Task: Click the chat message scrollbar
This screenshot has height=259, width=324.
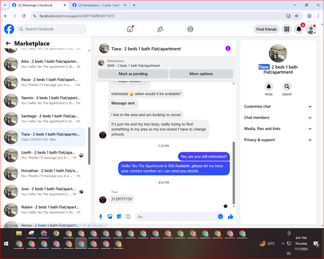Action: pos(233,173)
